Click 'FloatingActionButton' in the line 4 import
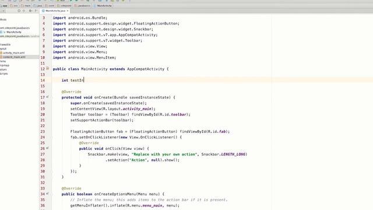373x210 pixels. (x=156, y=23)
